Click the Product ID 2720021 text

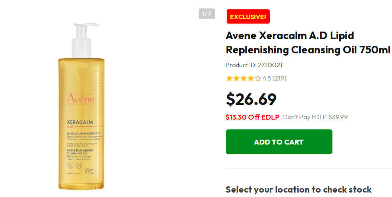[x=254, y=65]
